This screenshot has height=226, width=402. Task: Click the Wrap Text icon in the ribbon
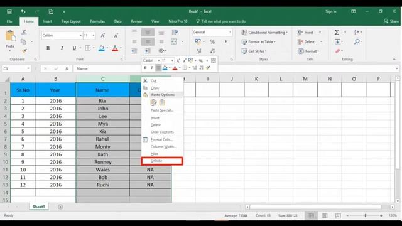pos(175,32)
